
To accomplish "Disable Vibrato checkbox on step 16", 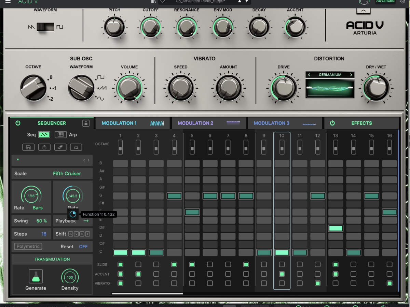I will 389,283.
